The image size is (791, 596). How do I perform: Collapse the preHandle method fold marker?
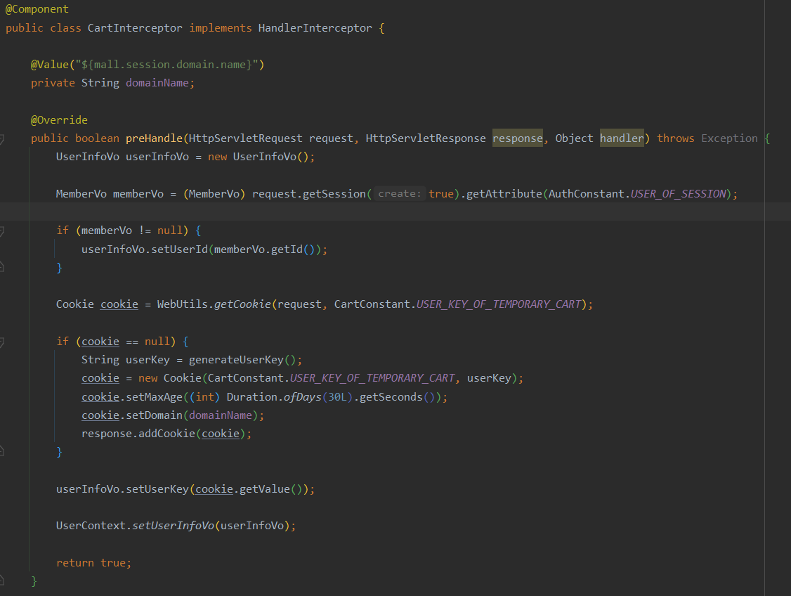tap(2, 139)
